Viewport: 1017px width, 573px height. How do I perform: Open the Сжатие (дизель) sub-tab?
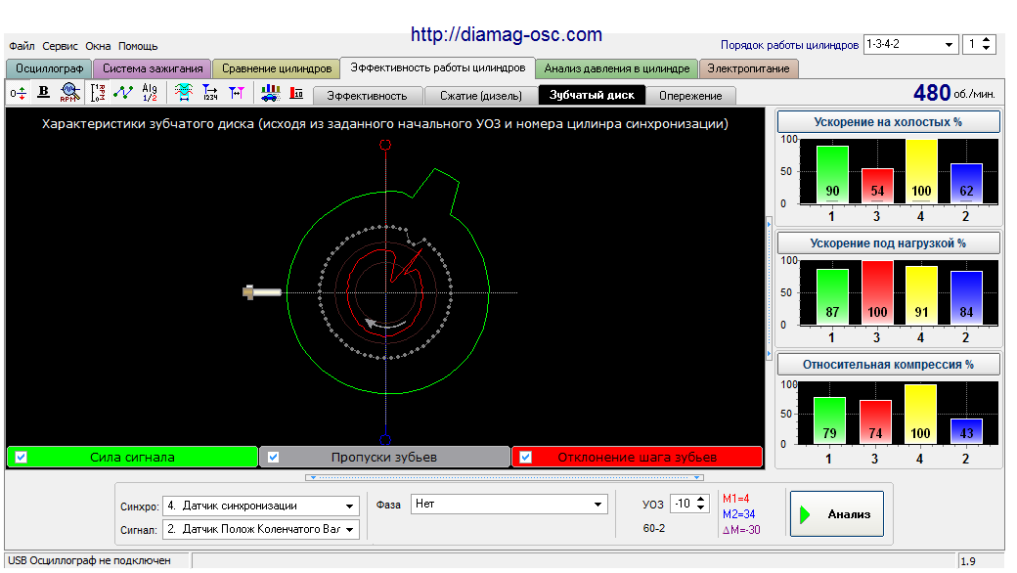(x=480, y=96)
